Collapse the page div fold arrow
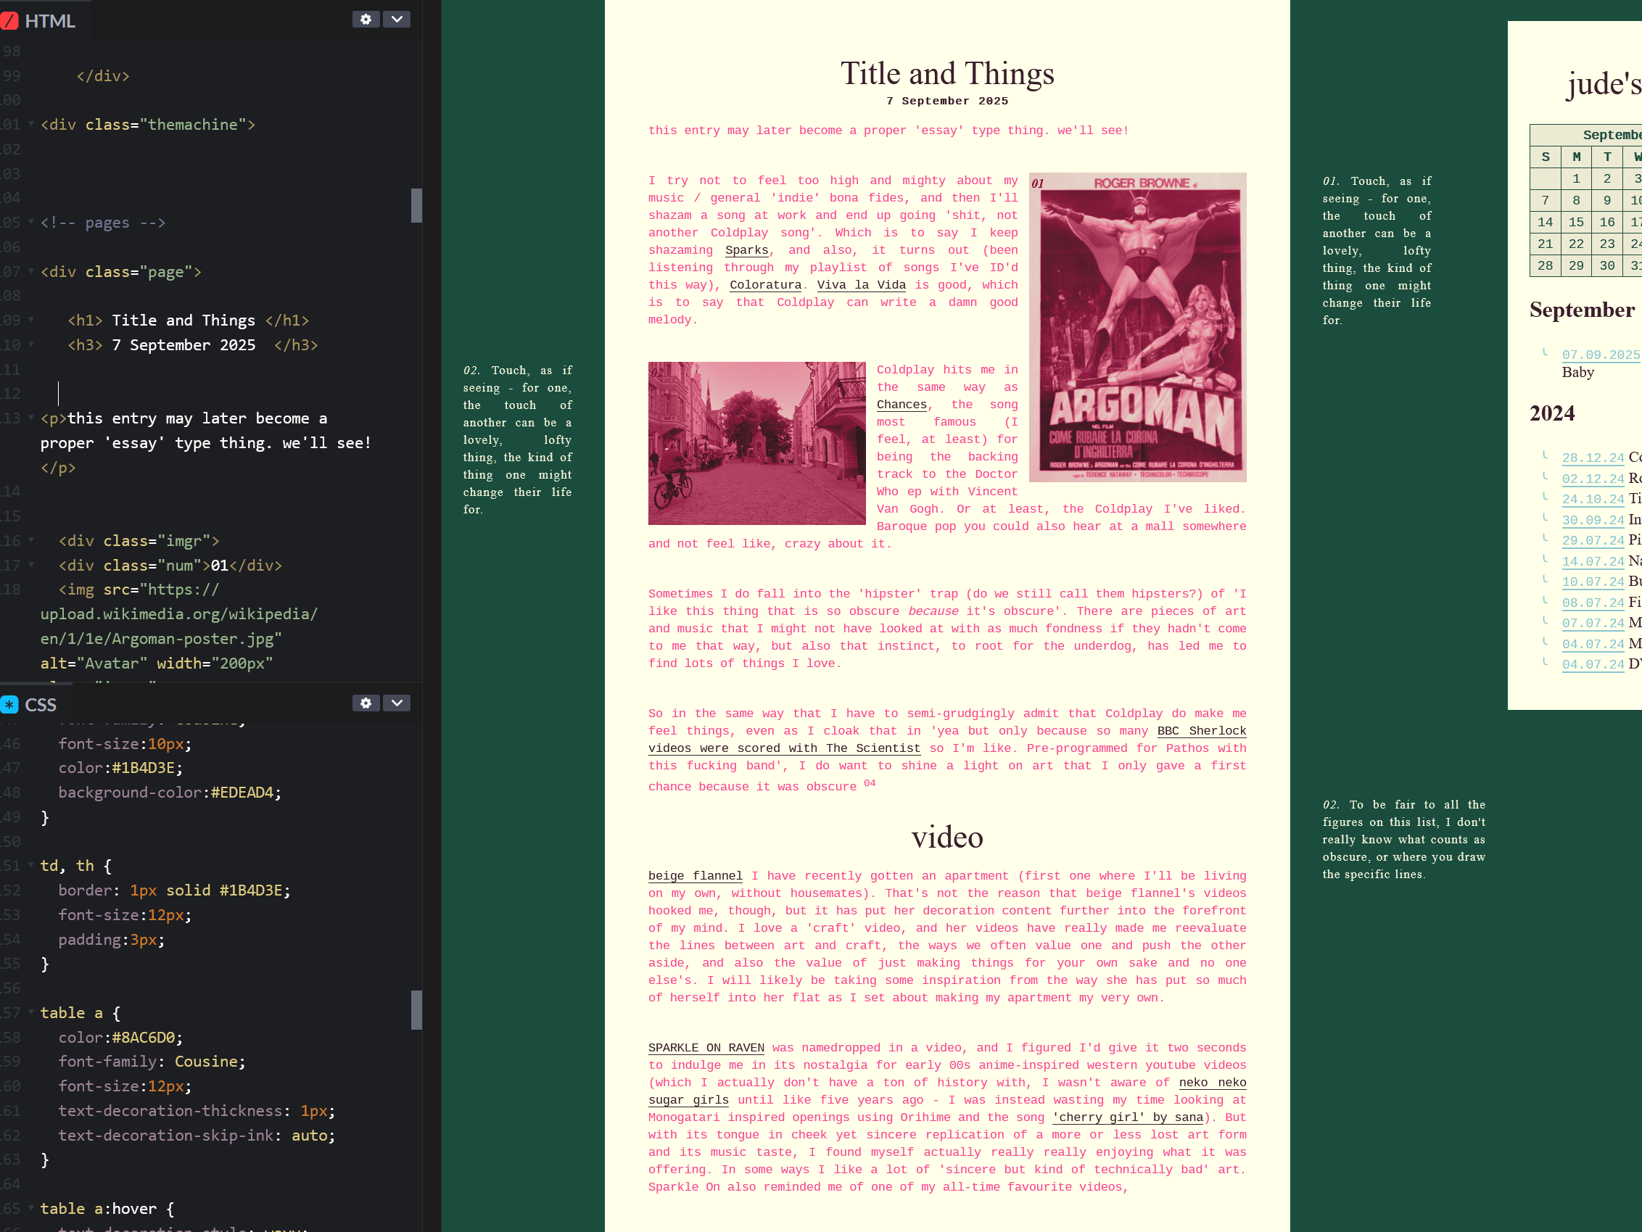 click(31, 271)
